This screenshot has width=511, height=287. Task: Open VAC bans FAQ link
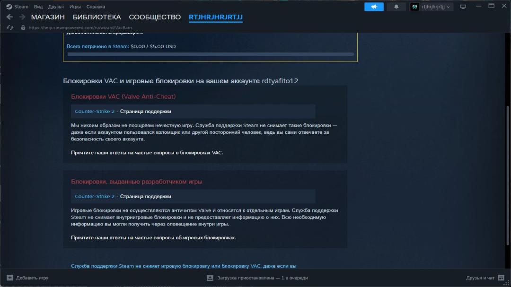click(x=147, y=152)
